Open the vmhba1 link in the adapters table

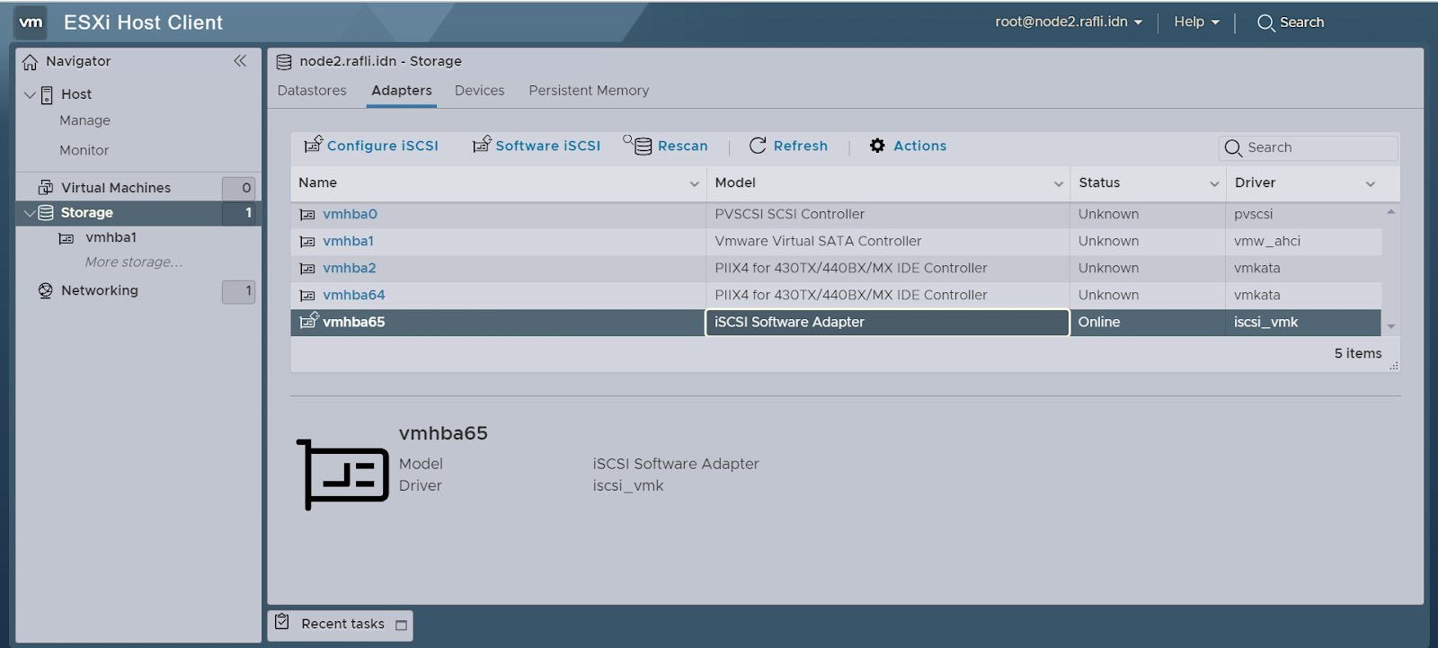point(349,241)
